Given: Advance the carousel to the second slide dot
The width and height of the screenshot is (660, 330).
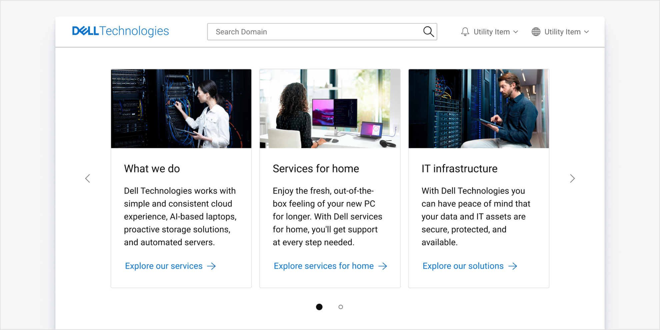Looking at the screenshot, I should [x=341, y=307].
